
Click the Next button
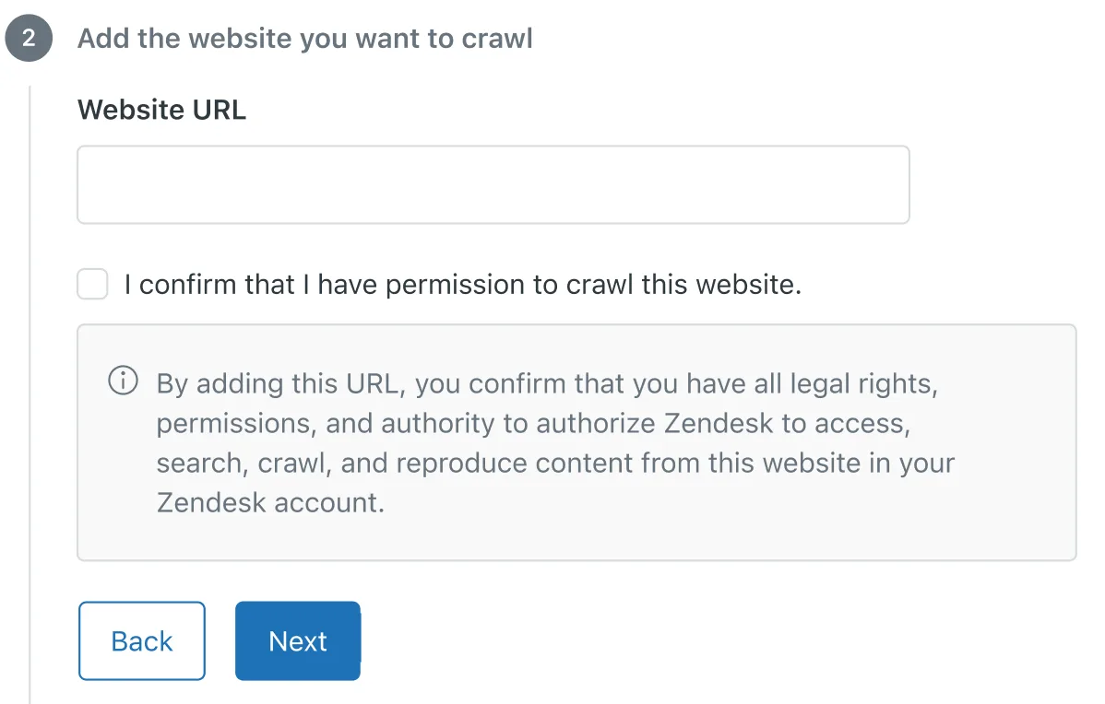(x=297, y=640)
